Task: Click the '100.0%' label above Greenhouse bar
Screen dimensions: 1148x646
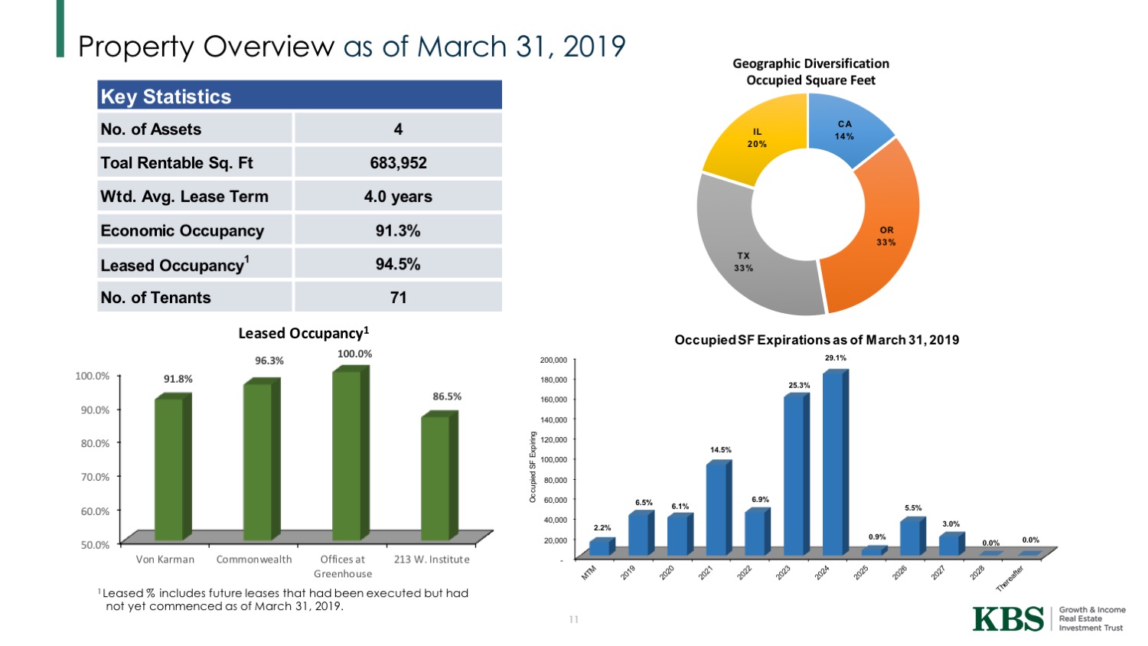Action: click(x=354, y=354)
